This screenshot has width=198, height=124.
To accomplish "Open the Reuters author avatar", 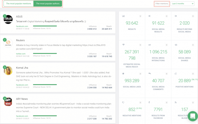I will pos(8,43).
